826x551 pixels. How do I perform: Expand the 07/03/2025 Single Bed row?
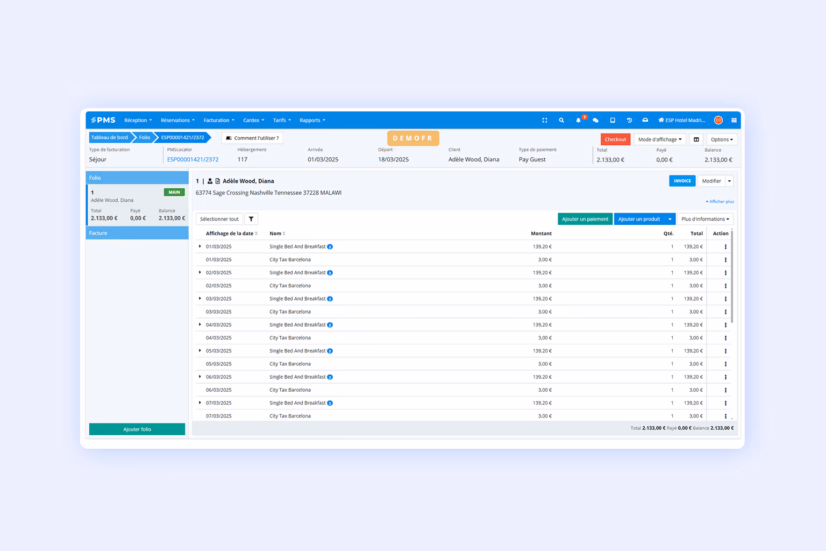point(200,402)
